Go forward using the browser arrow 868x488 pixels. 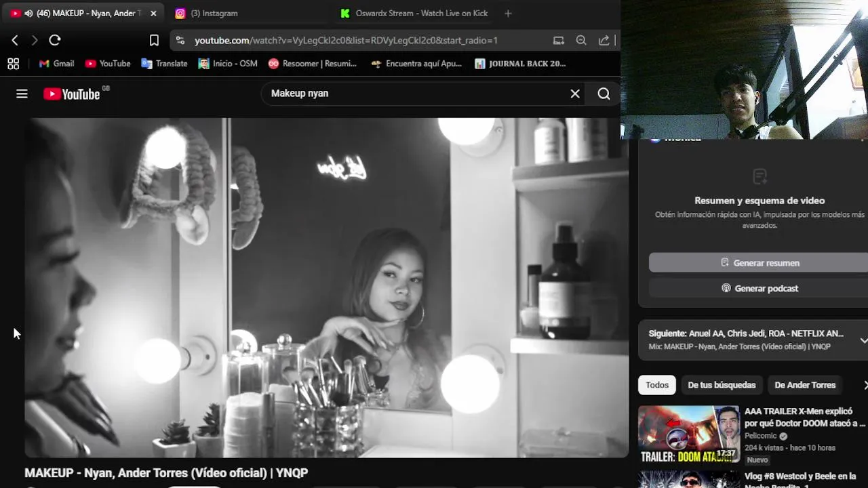point(35,41)
